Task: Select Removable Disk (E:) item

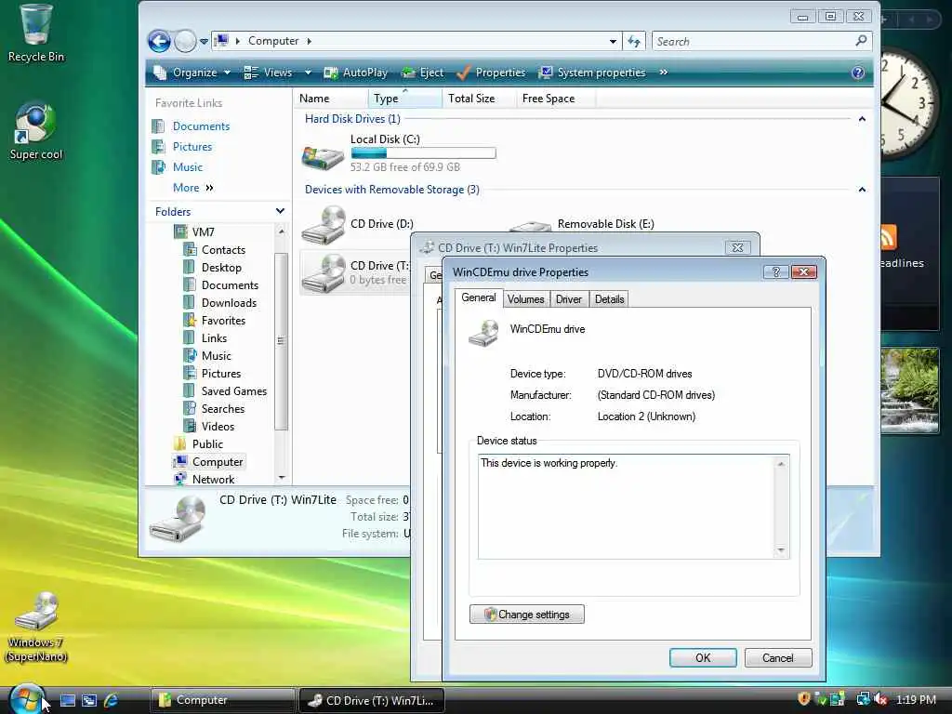Action: click(x=605, y=224)
